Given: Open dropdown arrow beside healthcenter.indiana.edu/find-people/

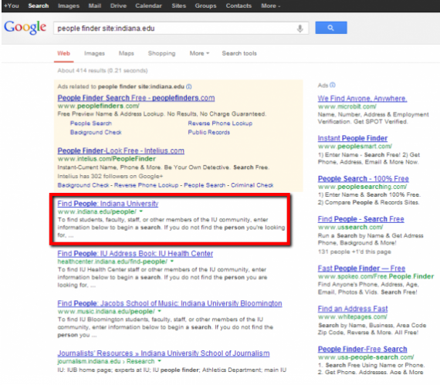Looking at the screenshot, I should pos(172,261).
